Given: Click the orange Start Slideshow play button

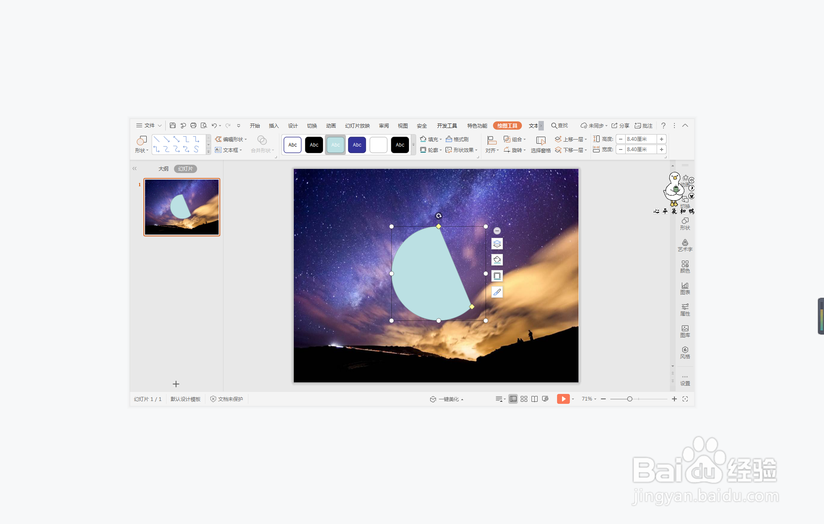Looking at the screenshot, I should (563, 399).
